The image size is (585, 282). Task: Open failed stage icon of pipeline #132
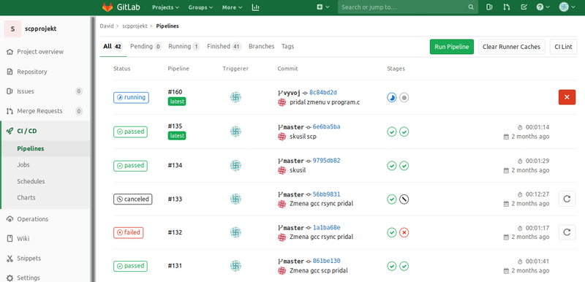(x=404, y=233)
